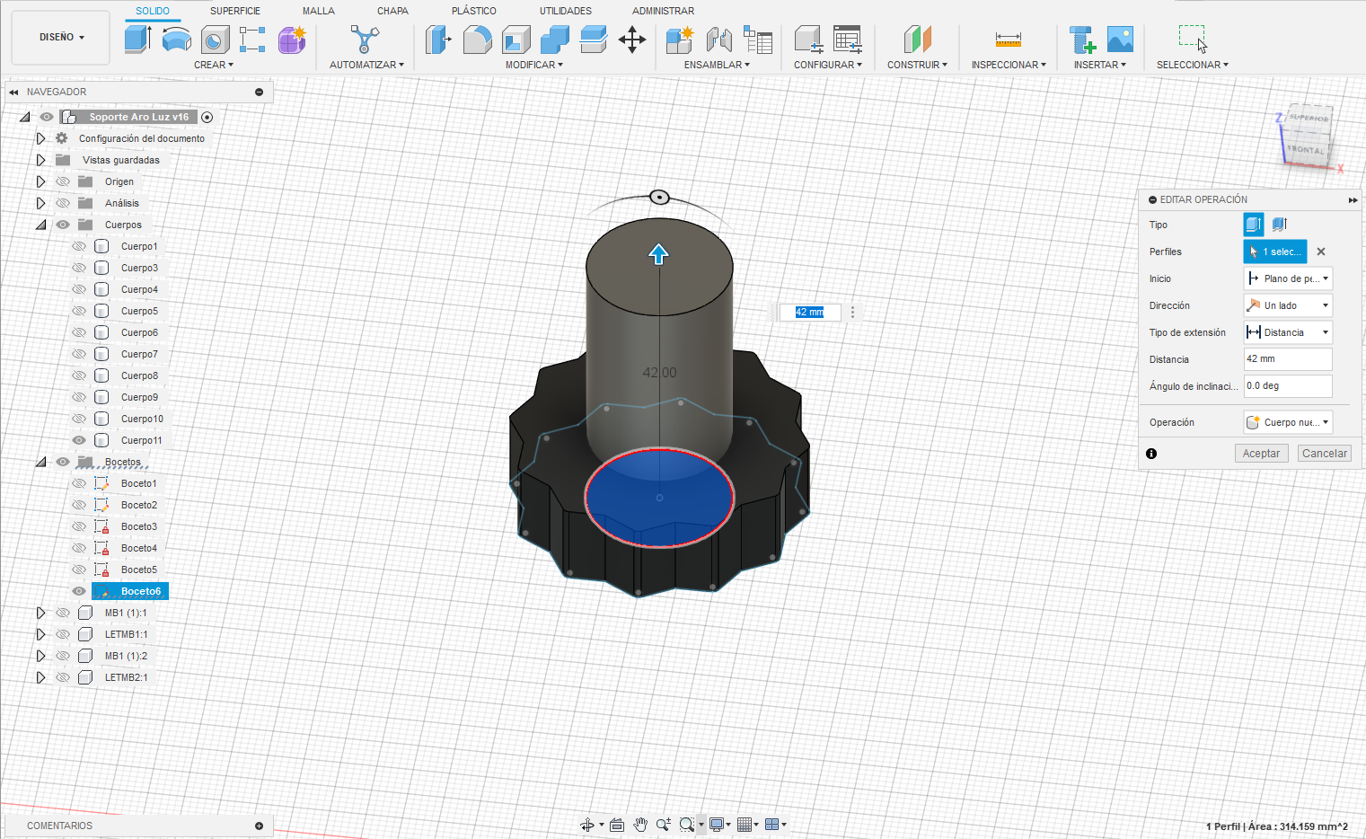Clear the Perfiles selection with the X

tap(1321, 252)
